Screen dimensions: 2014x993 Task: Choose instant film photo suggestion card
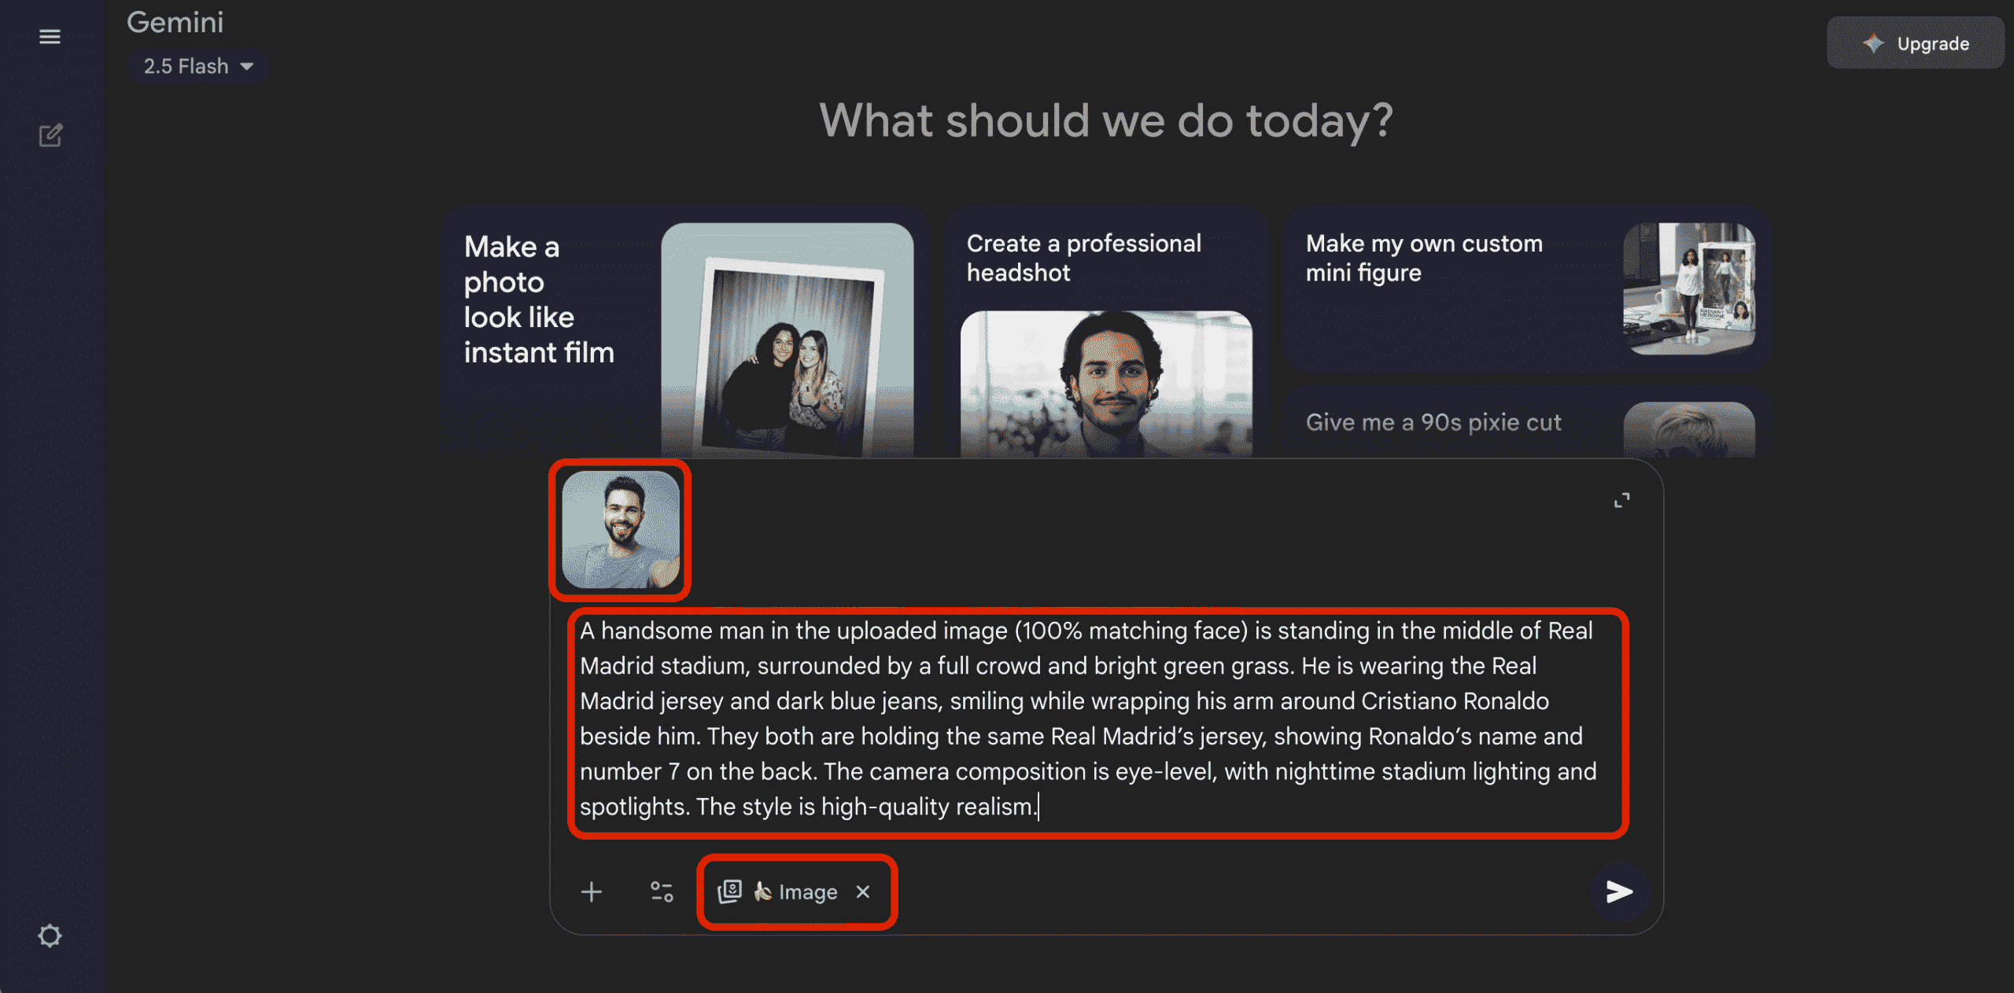click(540, 300)
